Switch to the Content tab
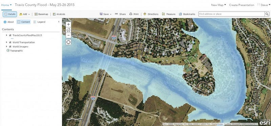The width and height of the screenshot is (271, 126). 23,22
